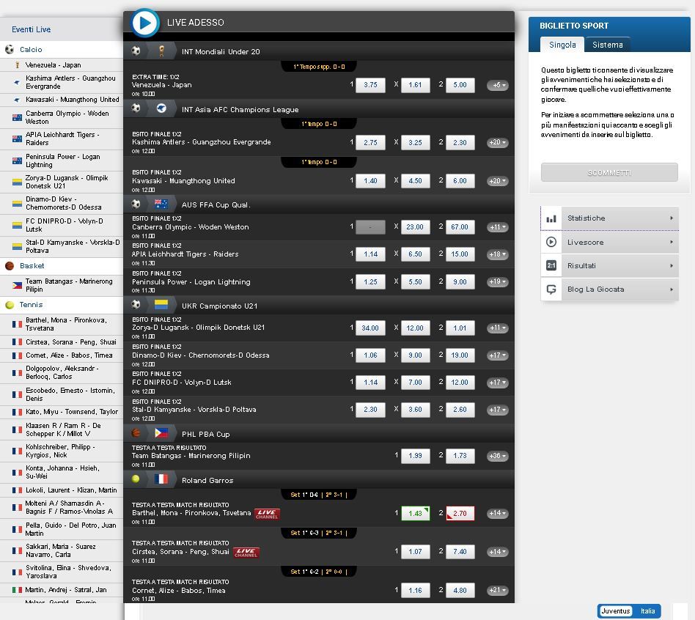The image size is (695, 620).
Task: Open Kohlschreiber - Kyrgios match in sidebar
Action: [x=62, y=451]
